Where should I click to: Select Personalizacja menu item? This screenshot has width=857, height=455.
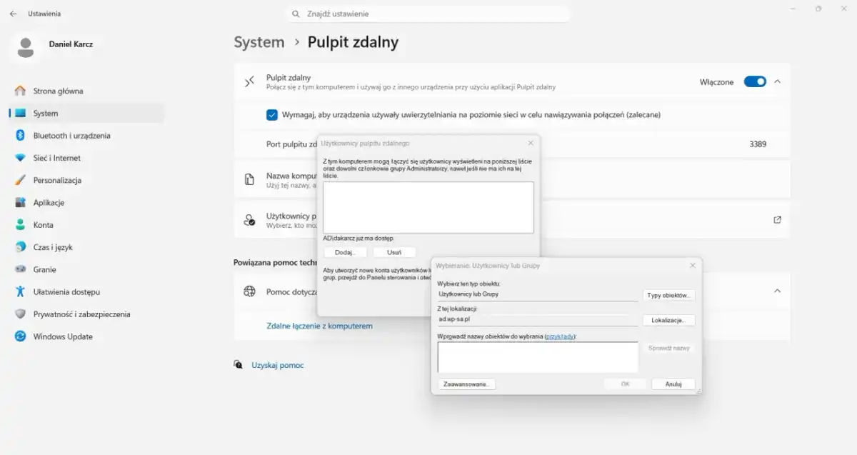tap(86, 180)
